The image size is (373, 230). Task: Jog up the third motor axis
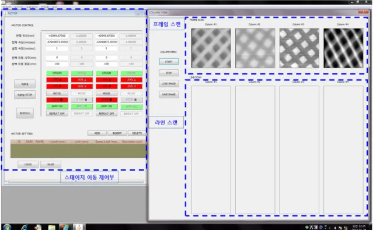pos(106,80)
